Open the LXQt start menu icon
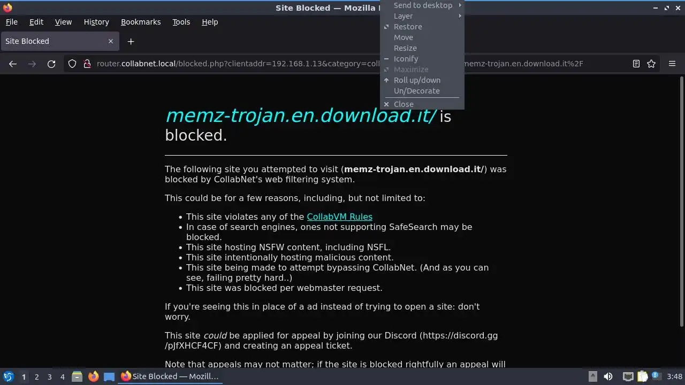 [8, 376]
